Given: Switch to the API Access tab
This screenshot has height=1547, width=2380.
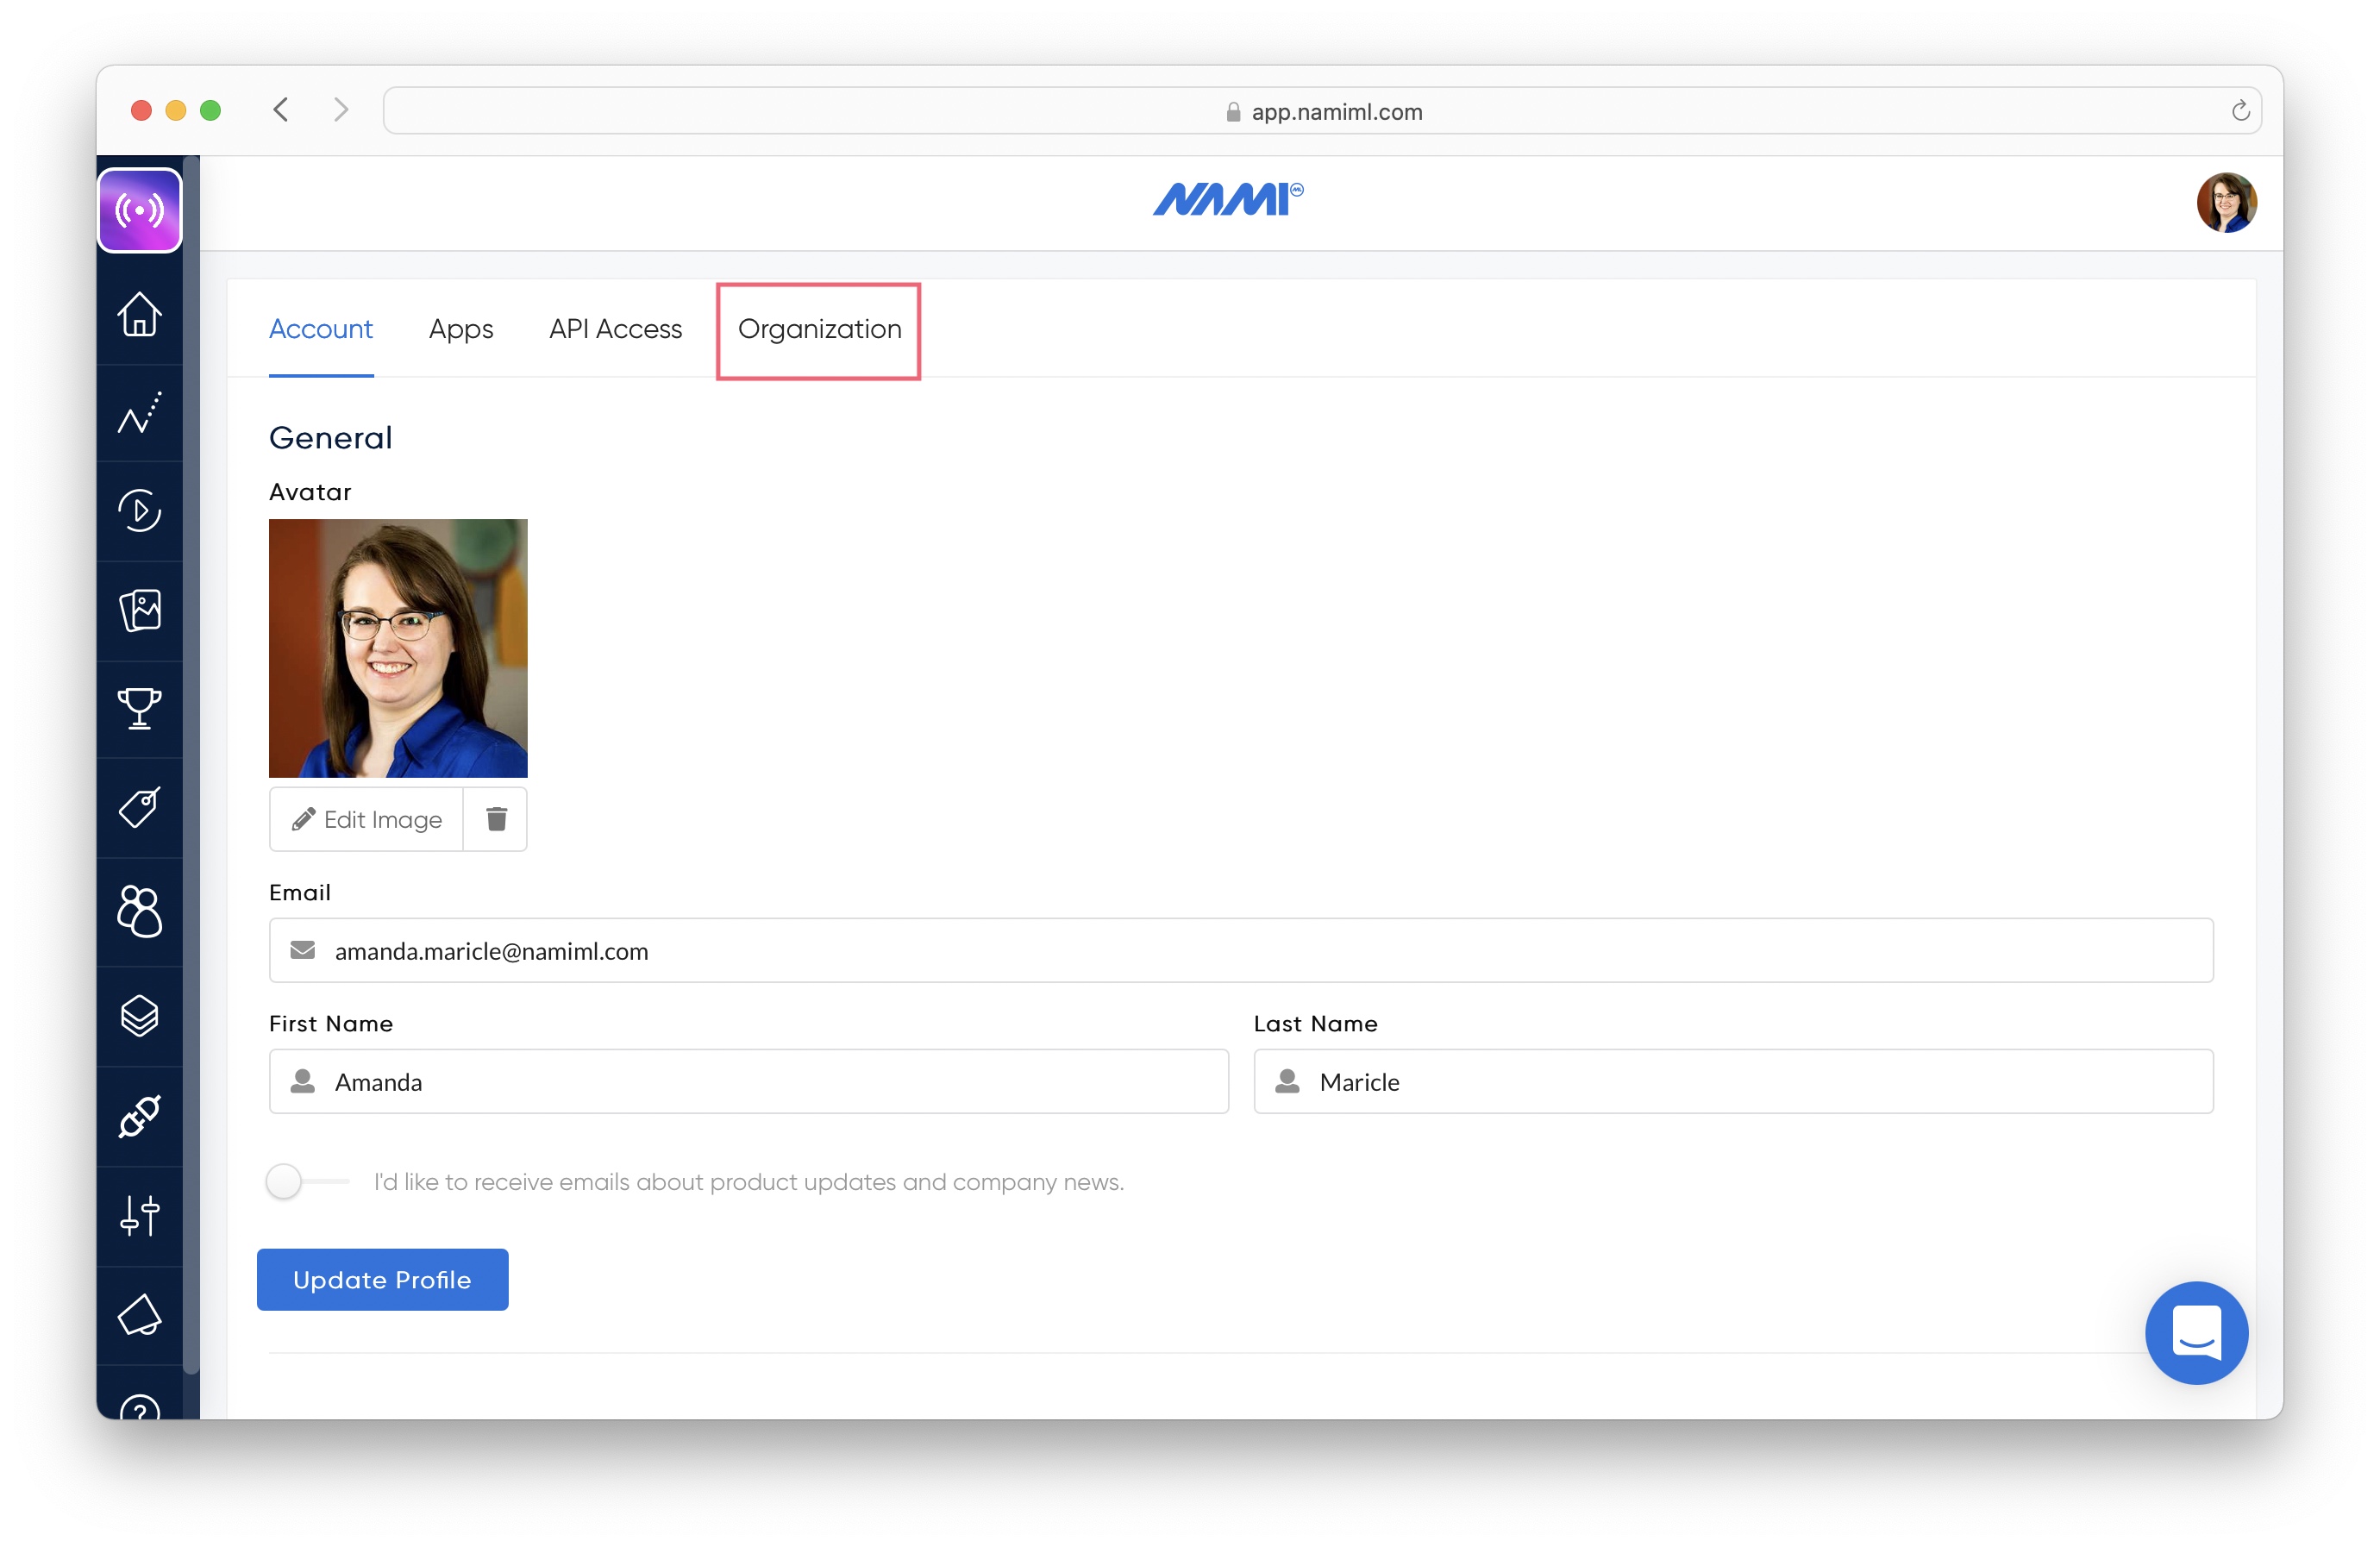Looking at the screenshot, I should [x=615, y=329].
